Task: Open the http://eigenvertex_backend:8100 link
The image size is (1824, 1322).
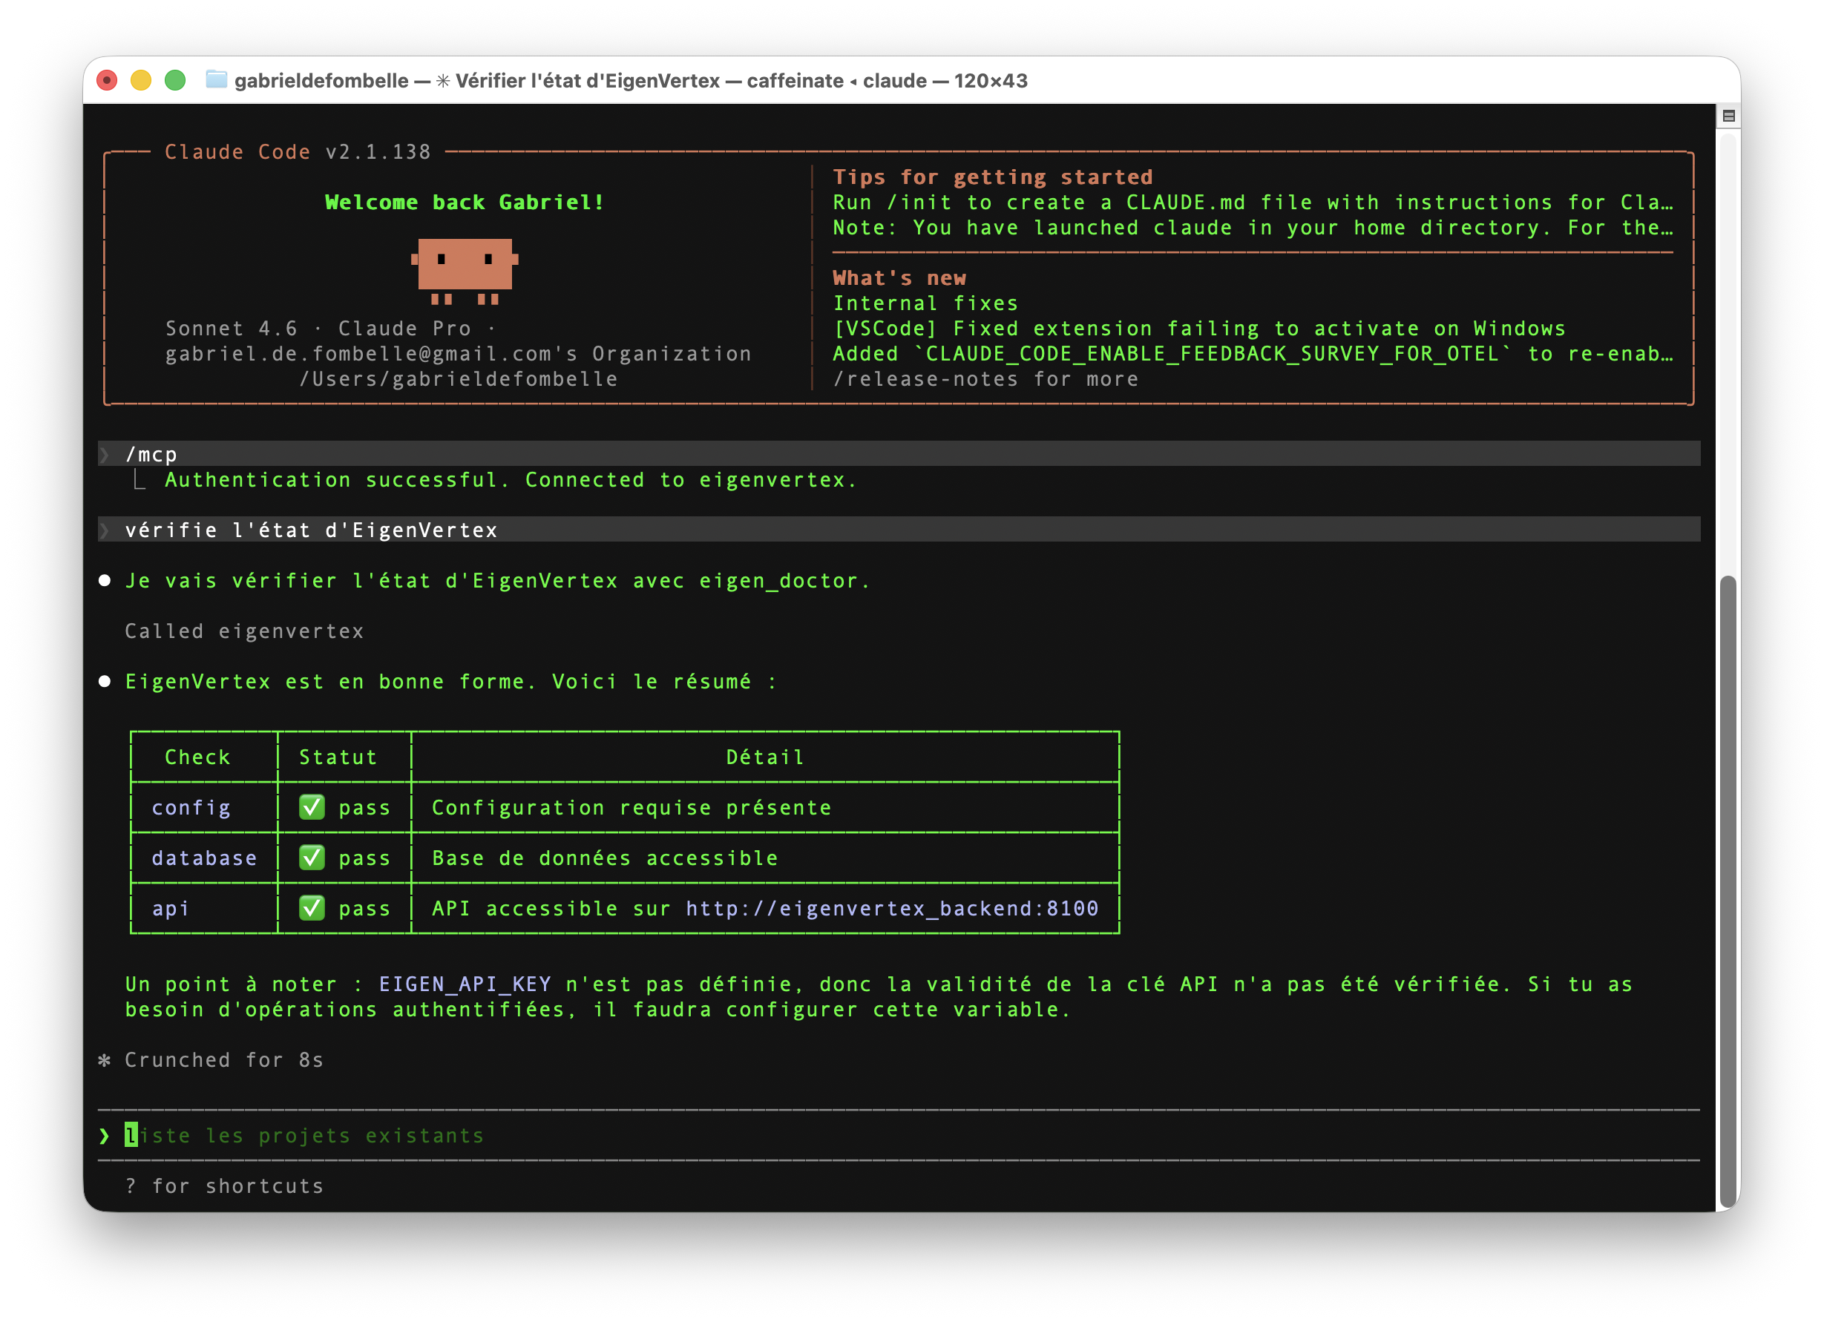Action: pos(892,909)
